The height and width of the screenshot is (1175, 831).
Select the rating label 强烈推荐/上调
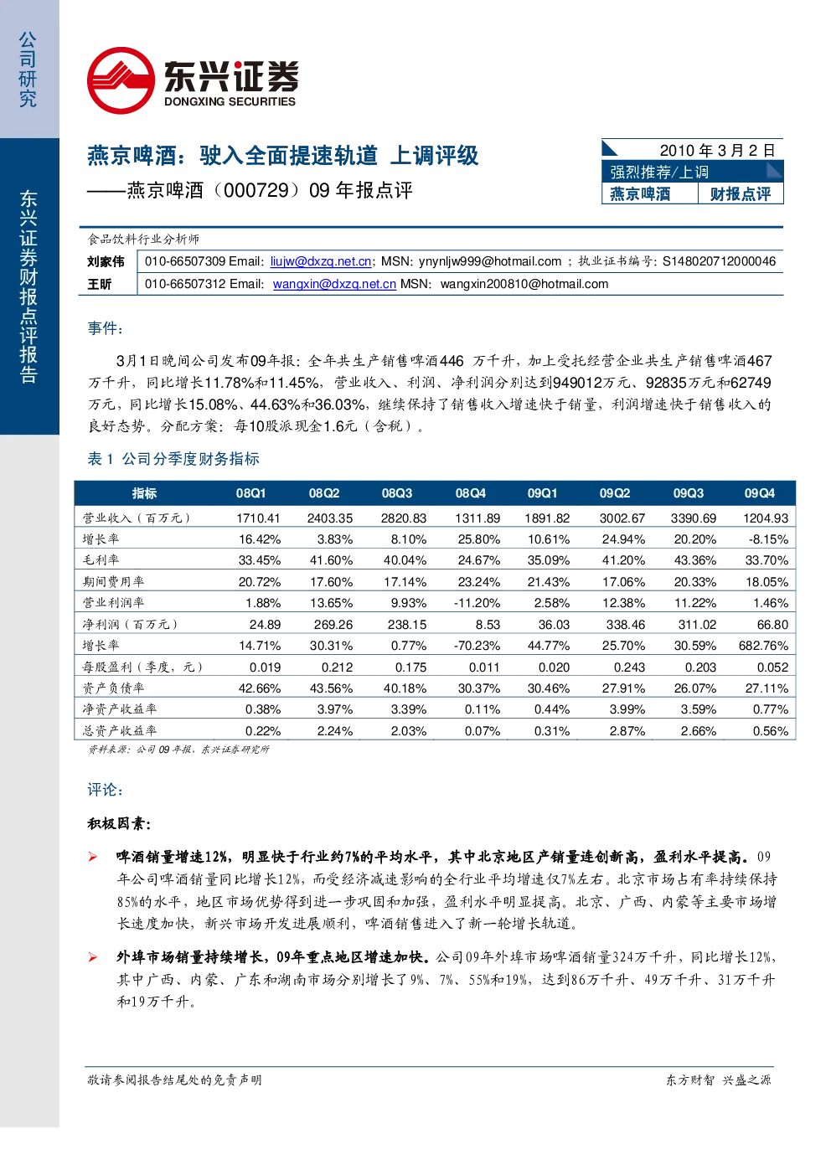pyautogui.click(x=659, y=172)
